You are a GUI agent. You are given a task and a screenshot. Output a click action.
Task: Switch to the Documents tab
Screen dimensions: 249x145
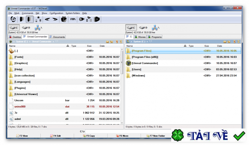pyautogui.click(x=57, y=37)
